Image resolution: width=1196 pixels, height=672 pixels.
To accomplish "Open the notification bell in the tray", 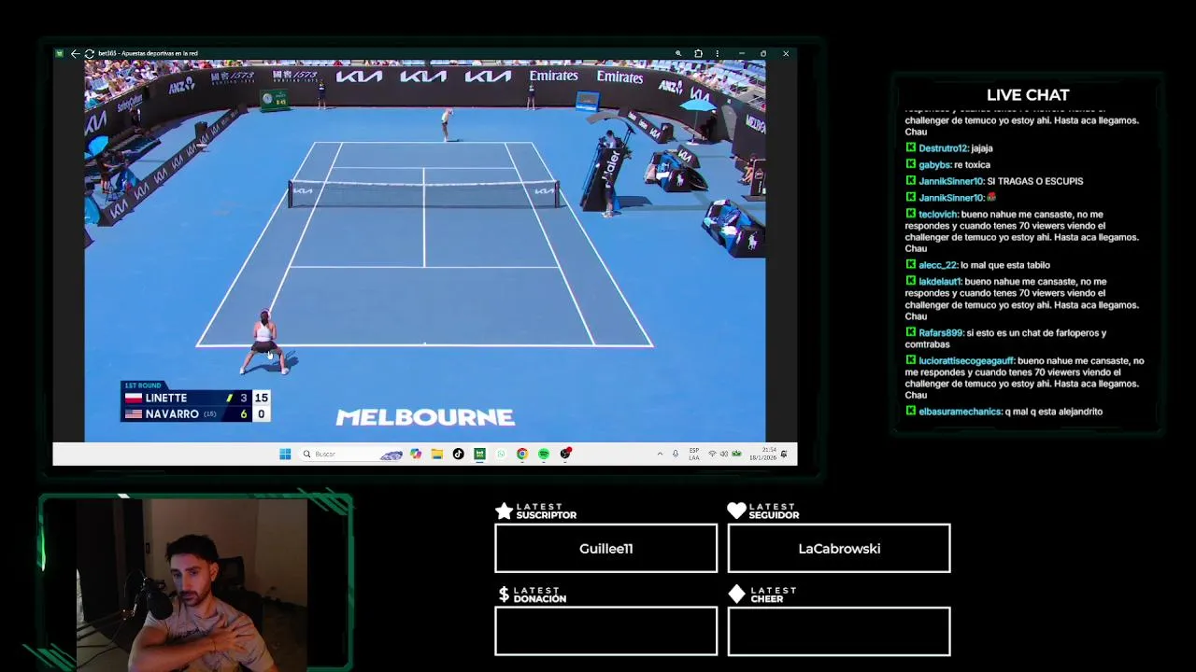I will (x=784, y=454).
